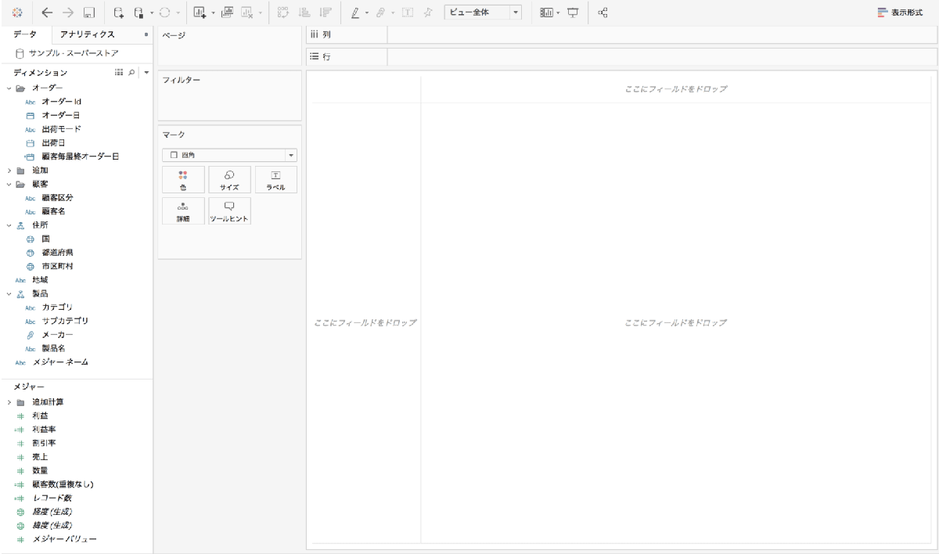Switch to the アナリティクス tab
Viewport: 939px width, 554px height.
[88, 34]
